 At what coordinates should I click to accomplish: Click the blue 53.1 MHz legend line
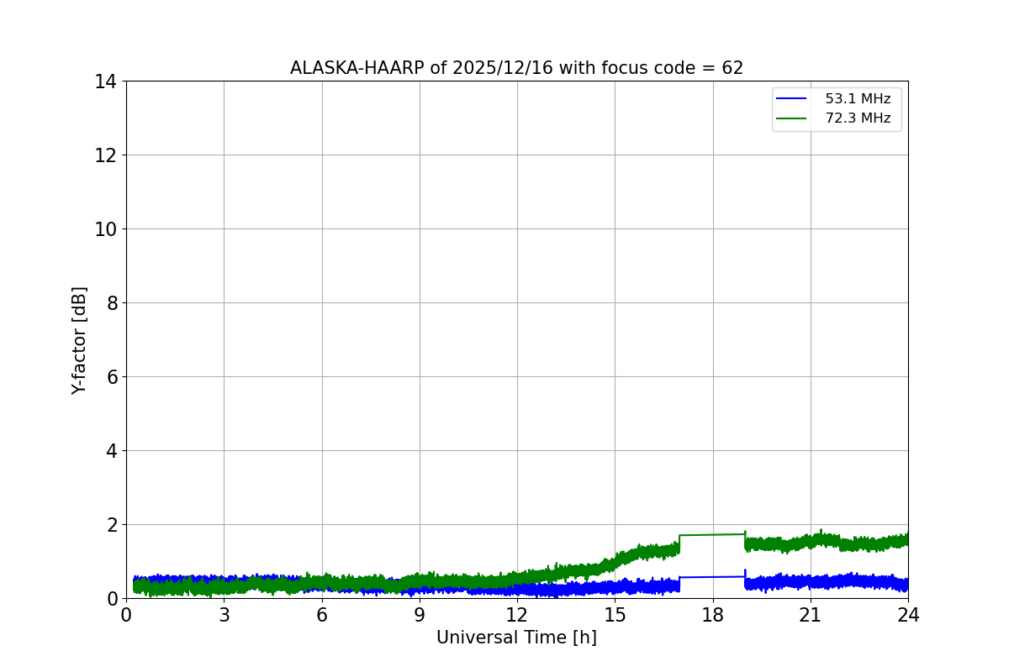(x=791, y=99)
